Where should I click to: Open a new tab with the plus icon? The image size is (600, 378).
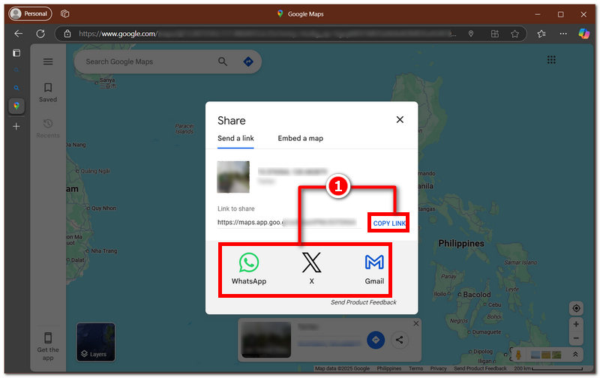pos(16,126)
